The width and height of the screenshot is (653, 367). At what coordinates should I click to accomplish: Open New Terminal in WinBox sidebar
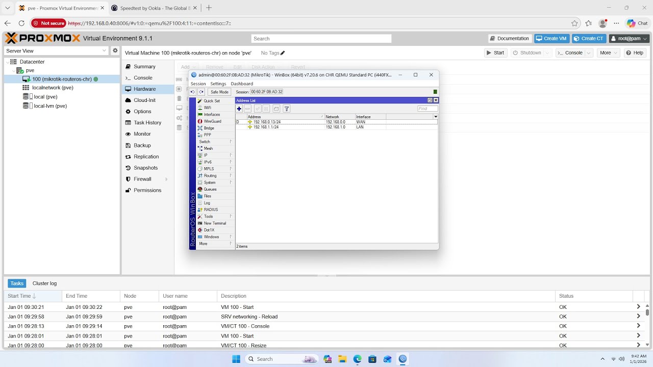[215, 223]
